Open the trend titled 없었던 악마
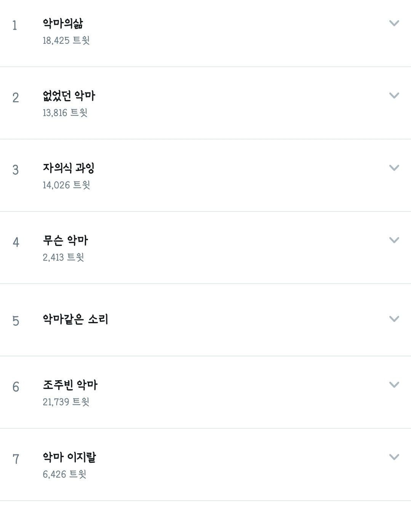Viewport: 411px width, 505px height. coord(69,96)
